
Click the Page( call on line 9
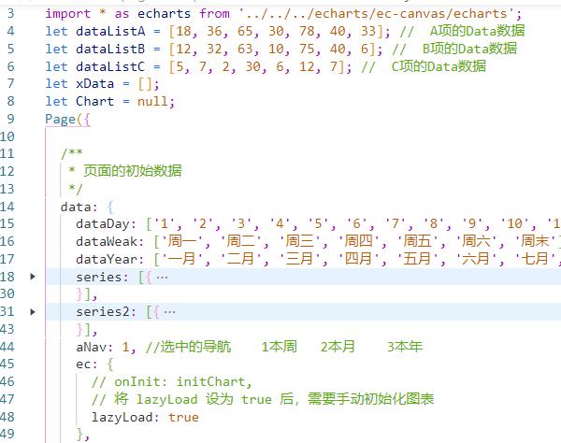(x=64, y=119)
